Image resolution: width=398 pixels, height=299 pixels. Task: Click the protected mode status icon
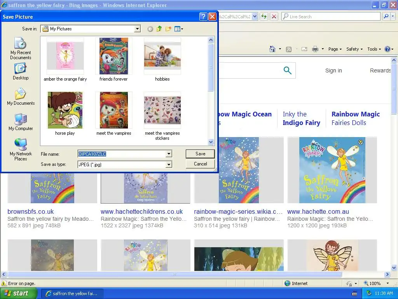pos(349,283)
